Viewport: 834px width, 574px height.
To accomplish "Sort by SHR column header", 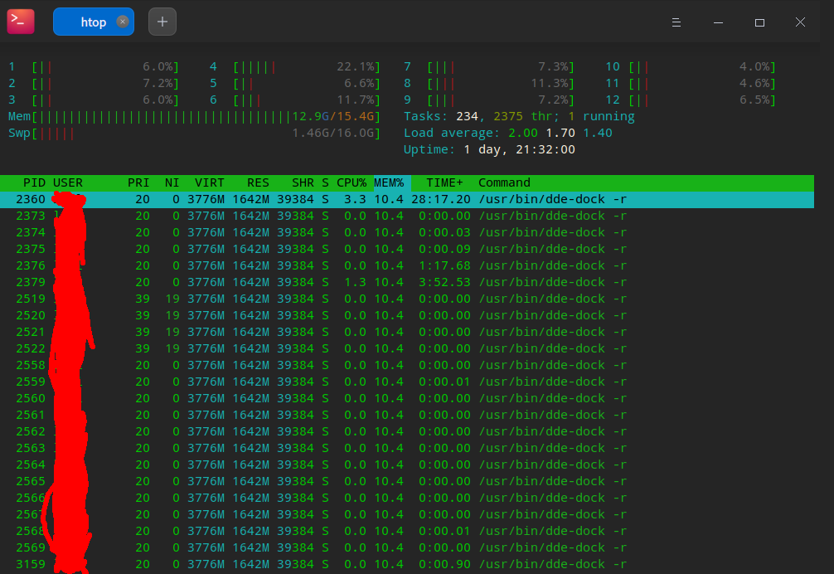I will [303, 183].
